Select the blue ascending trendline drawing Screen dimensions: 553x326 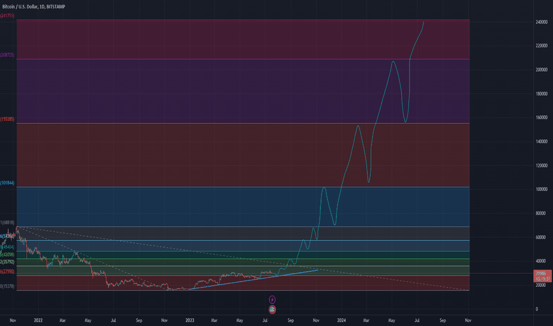click(254, 280)
